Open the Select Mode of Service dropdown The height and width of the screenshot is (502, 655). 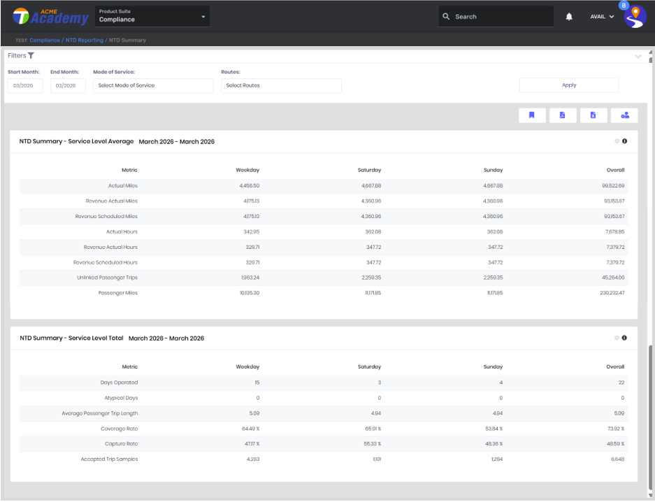click(152, 85)
